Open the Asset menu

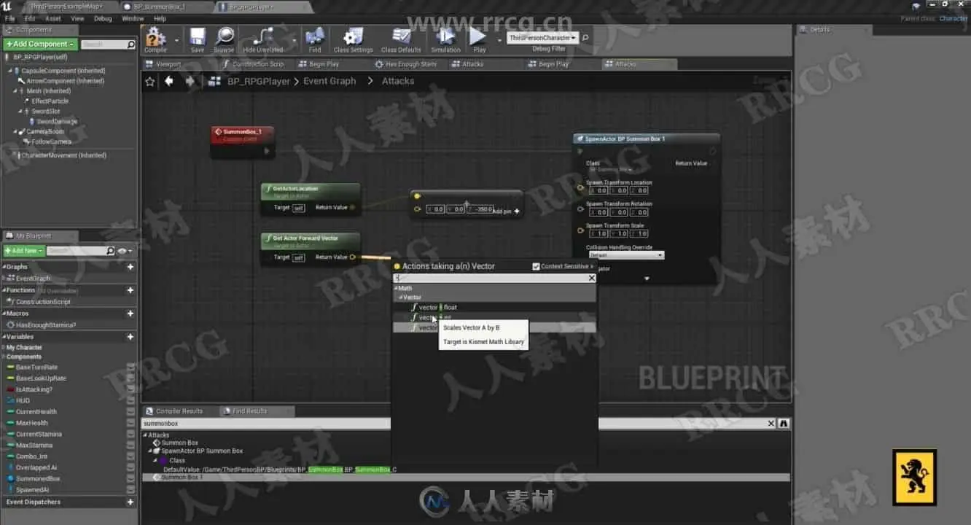(x=53, y=18)
